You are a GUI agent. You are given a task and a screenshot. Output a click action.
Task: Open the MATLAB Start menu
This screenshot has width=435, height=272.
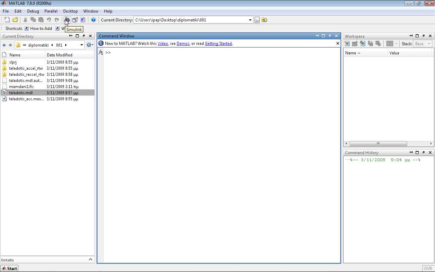coord(9,268)
